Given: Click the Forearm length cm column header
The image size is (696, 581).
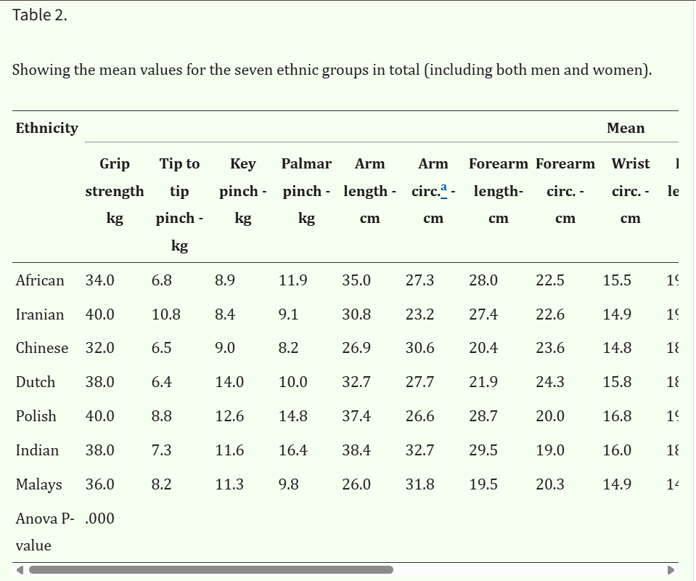Looking at the screenshot, I should [499, 190].
